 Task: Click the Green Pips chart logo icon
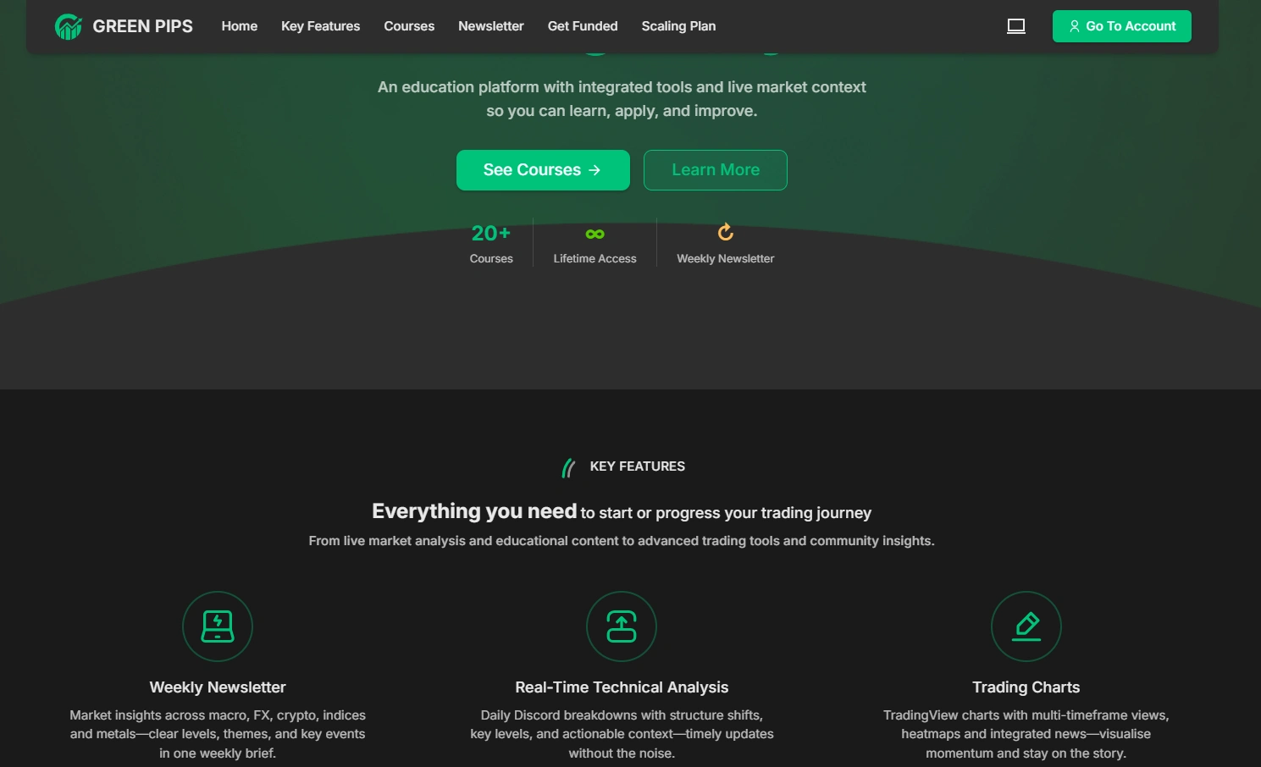(69, 26)
